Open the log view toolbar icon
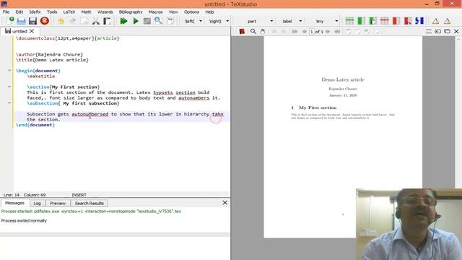Screen dimensions: 462x260 tap(170, 21)
